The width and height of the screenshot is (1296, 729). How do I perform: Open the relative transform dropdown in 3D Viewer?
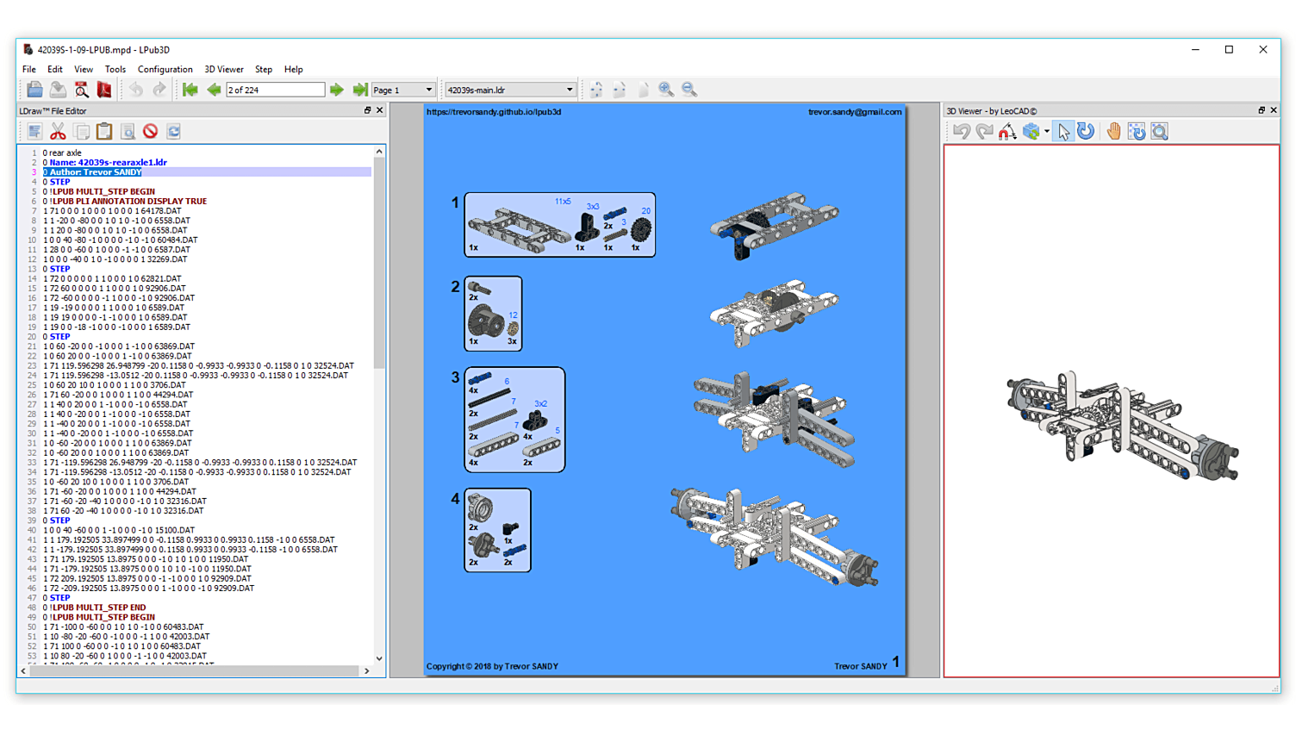point(1046,131)
